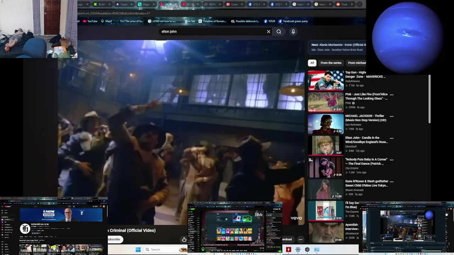Open menu for Elton John Candle in the Wind
The width and height of the screenshot is (454, 255).
click(392, 138)
